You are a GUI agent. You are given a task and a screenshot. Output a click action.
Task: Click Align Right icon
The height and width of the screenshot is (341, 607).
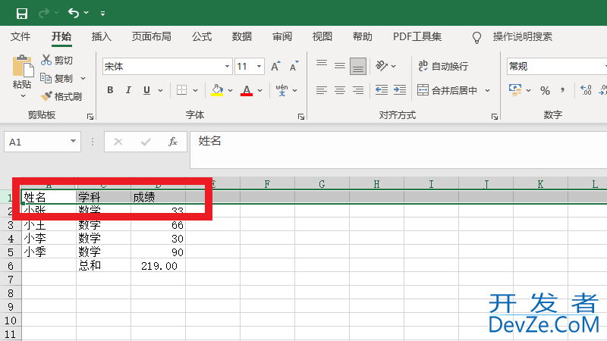[358, 90]
